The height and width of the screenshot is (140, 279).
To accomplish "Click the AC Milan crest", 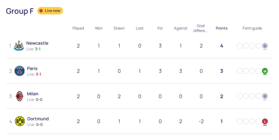I will (20, 96).
